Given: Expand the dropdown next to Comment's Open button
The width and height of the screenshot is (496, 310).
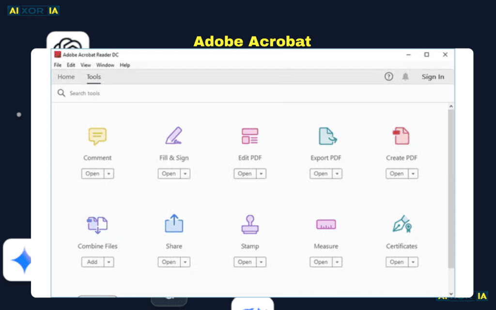Looking at the screenshot, I should pyautogui.click(x=108, y=173).
